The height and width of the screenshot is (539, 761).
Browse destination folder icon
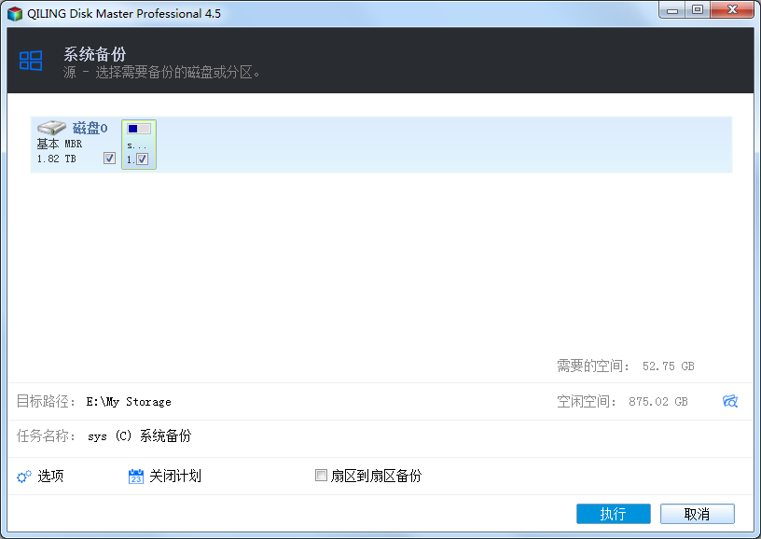[729, 401]
